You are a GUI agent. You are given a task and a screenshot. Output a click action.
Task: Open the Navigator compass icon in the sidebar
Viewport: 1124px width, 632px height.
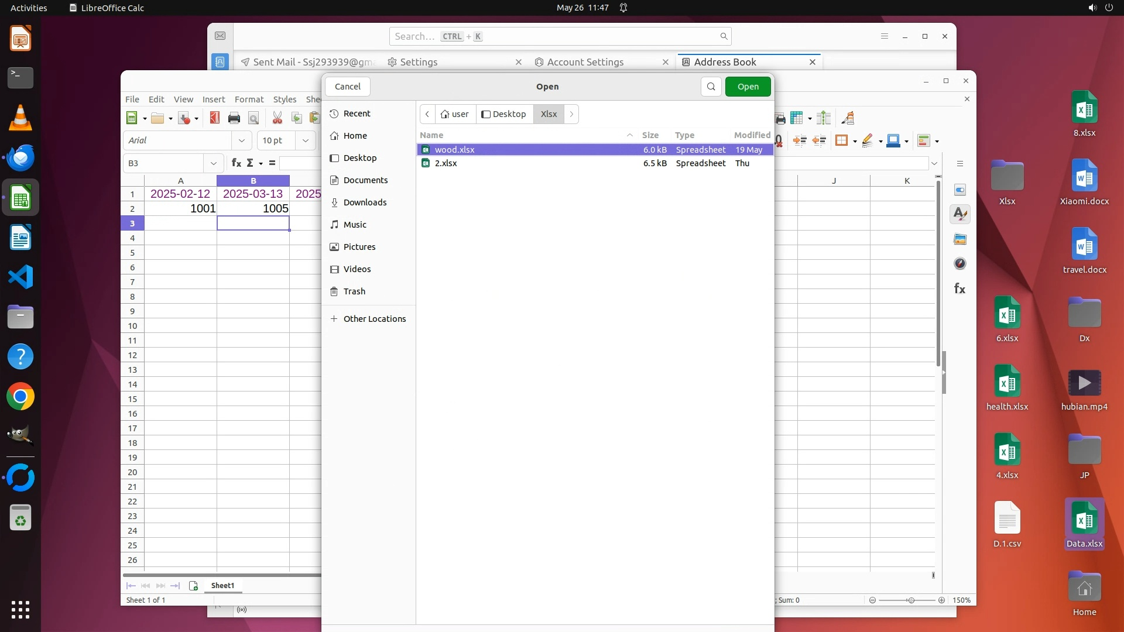pyautogui.click(x=960, y=263)
